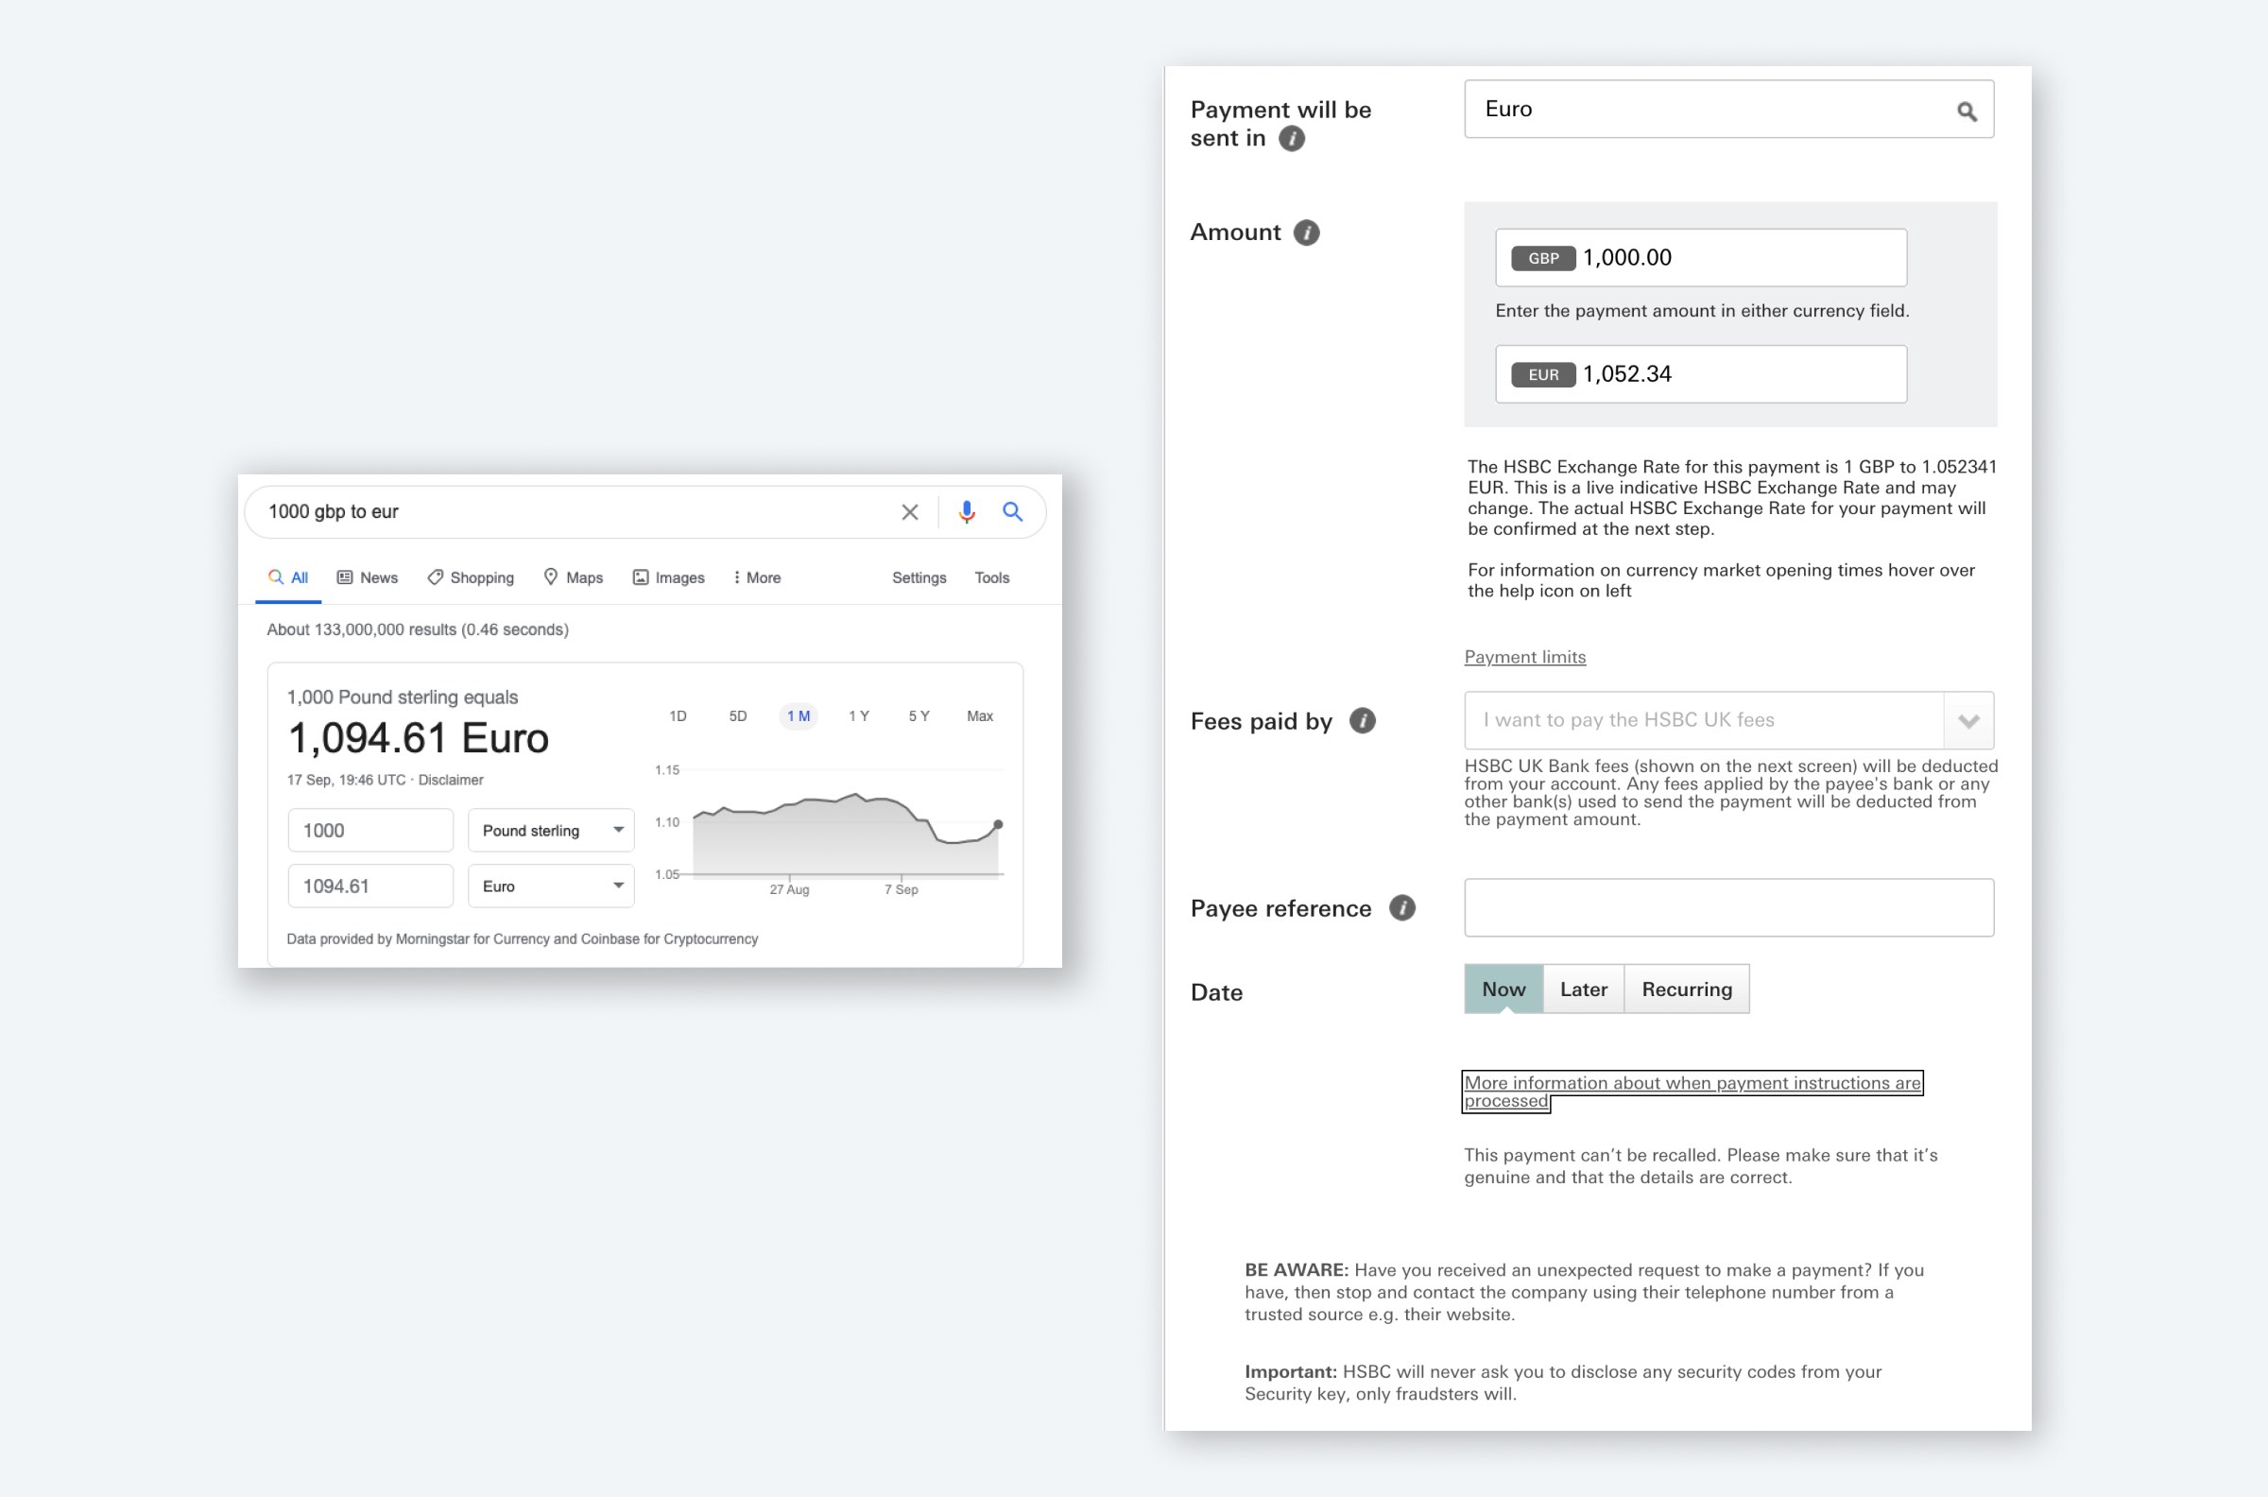Click the magnifier icon in the Euro currency field
Viewport: 2268px width, 1497px height.
pyautogui.click(x=1967, y=112)
